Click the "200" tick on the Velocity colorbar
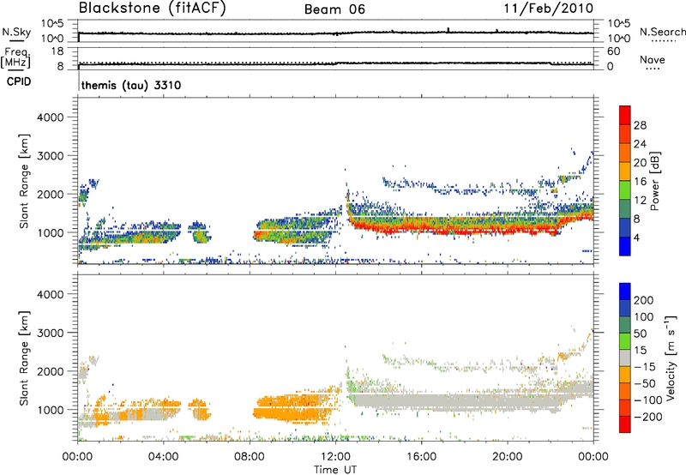Image resolution: width=686 pixels, height=475 pixels. [x=644, y=300]
